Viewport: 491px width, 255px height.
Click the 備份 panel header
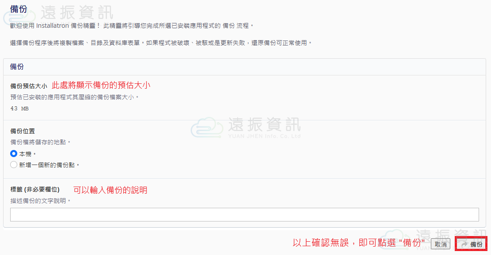pos(17,67)
